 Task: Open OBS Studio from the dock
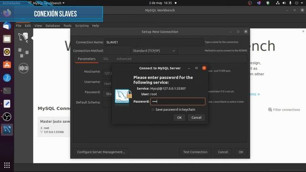(7, 117)
